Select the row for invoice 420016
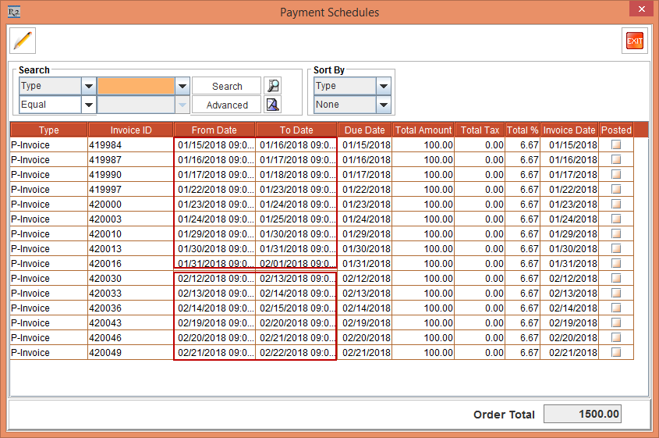Image resolution: width=659 pixels, height=438 pixels. tap(131, 264)
